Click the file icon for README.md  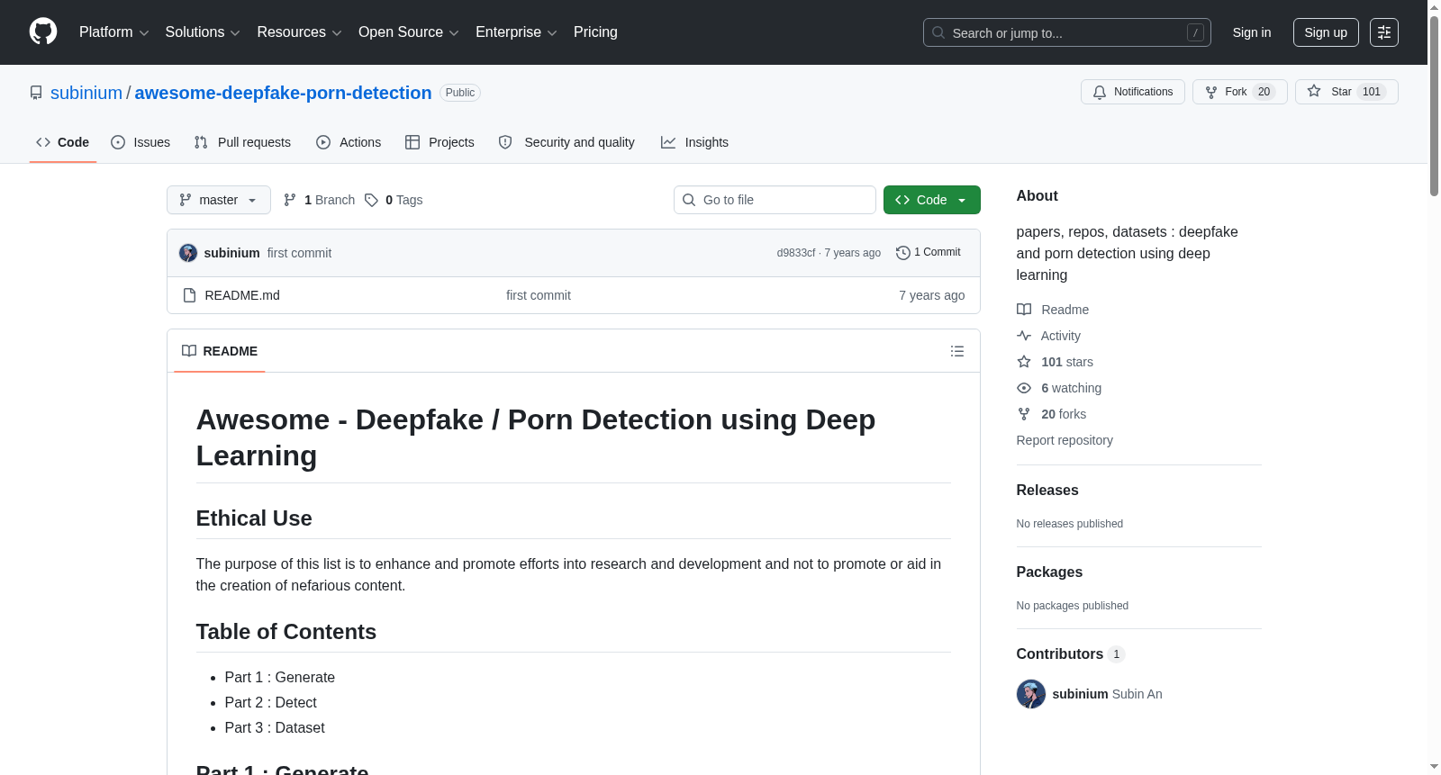coord(189,295)
